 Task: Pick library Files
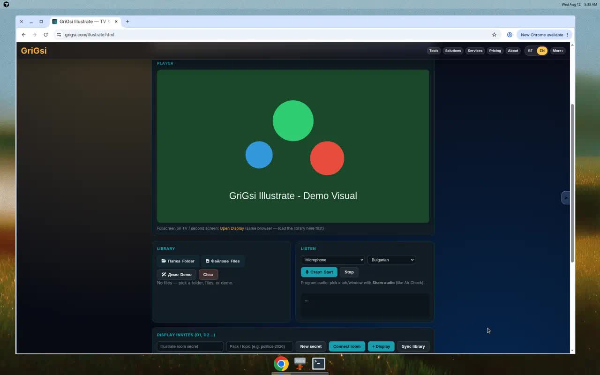(x=223, y=261)
